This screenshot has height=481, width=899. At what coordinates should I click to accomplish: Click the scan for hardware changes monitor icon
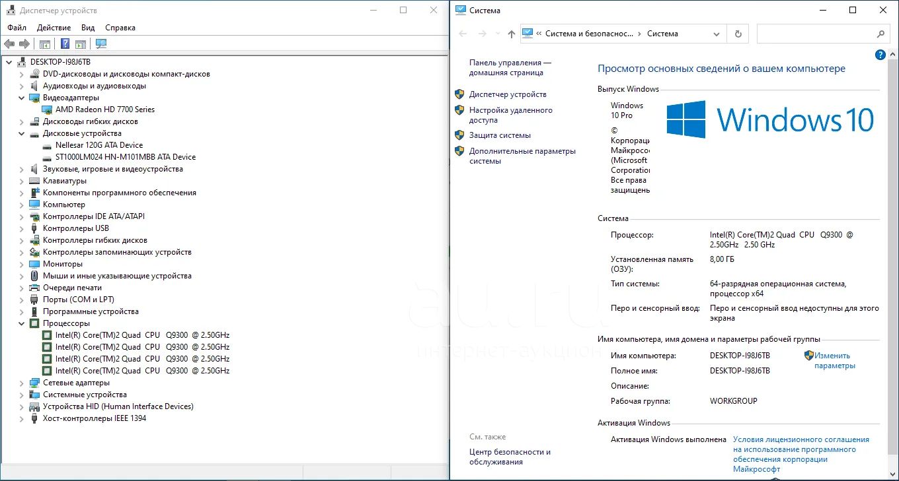pos(101,44)
